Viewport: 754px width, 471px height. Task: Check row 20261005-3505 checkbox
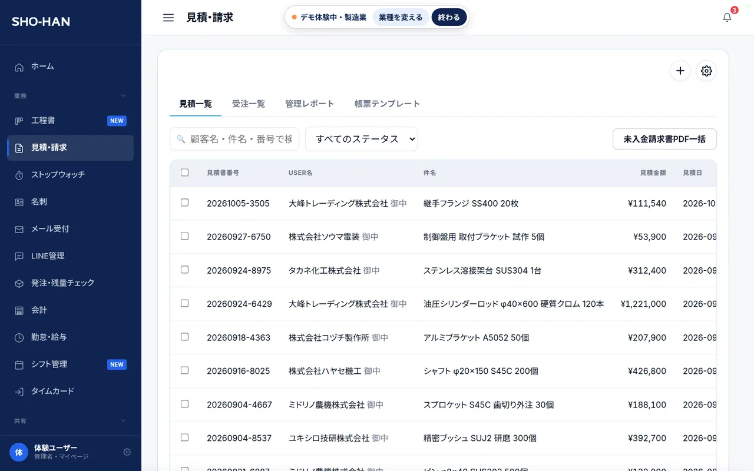185,203
